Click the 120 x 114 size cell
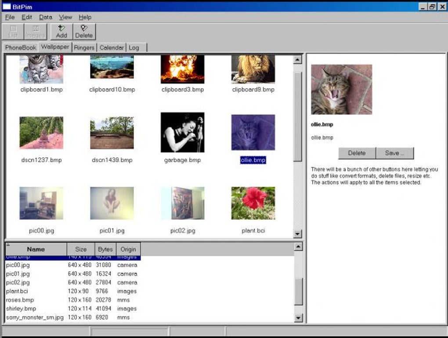 (79, 309)
